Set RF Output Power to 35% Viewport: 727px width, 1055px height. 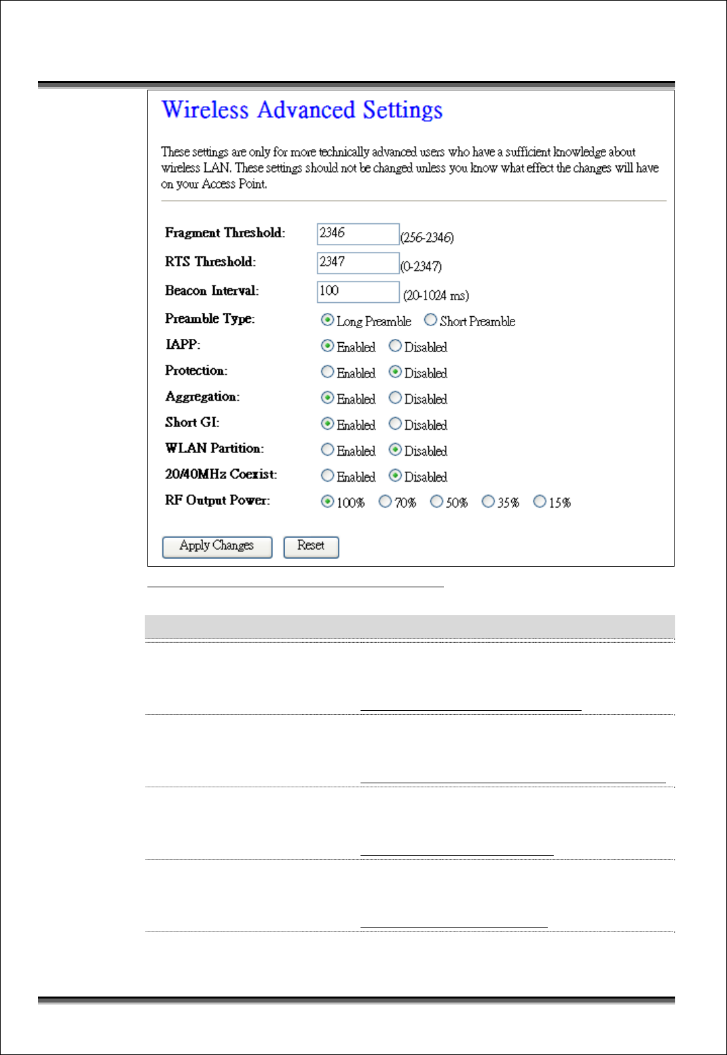(x=488, y=502)
